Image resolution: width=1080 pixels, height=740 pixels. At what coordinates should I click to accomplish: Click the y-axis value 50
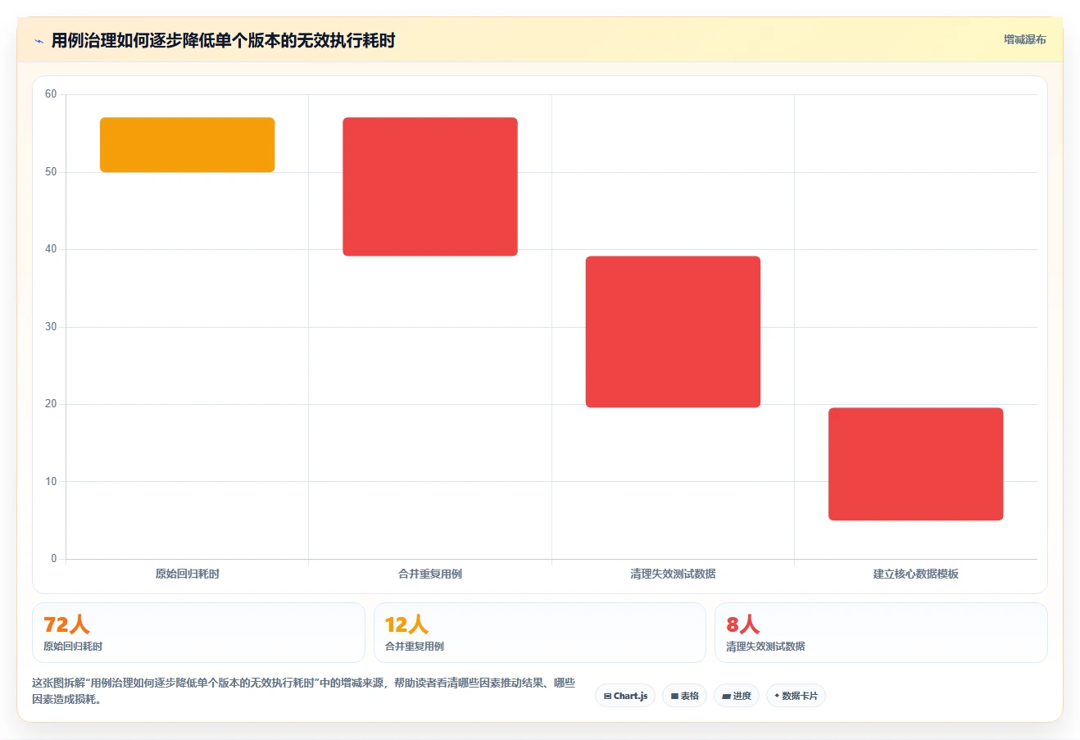tap(51, 172)
